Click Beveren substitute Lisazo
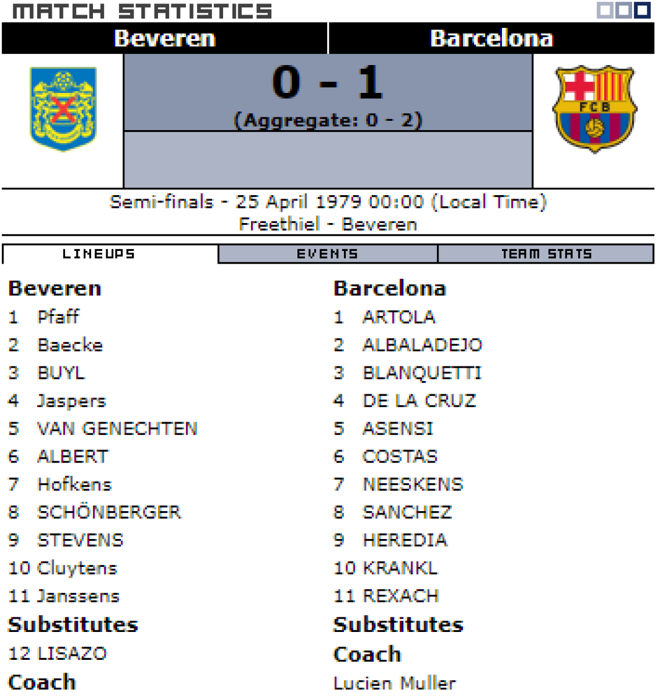The width and height of the screenshot is (660, 697). click(72, 653)
